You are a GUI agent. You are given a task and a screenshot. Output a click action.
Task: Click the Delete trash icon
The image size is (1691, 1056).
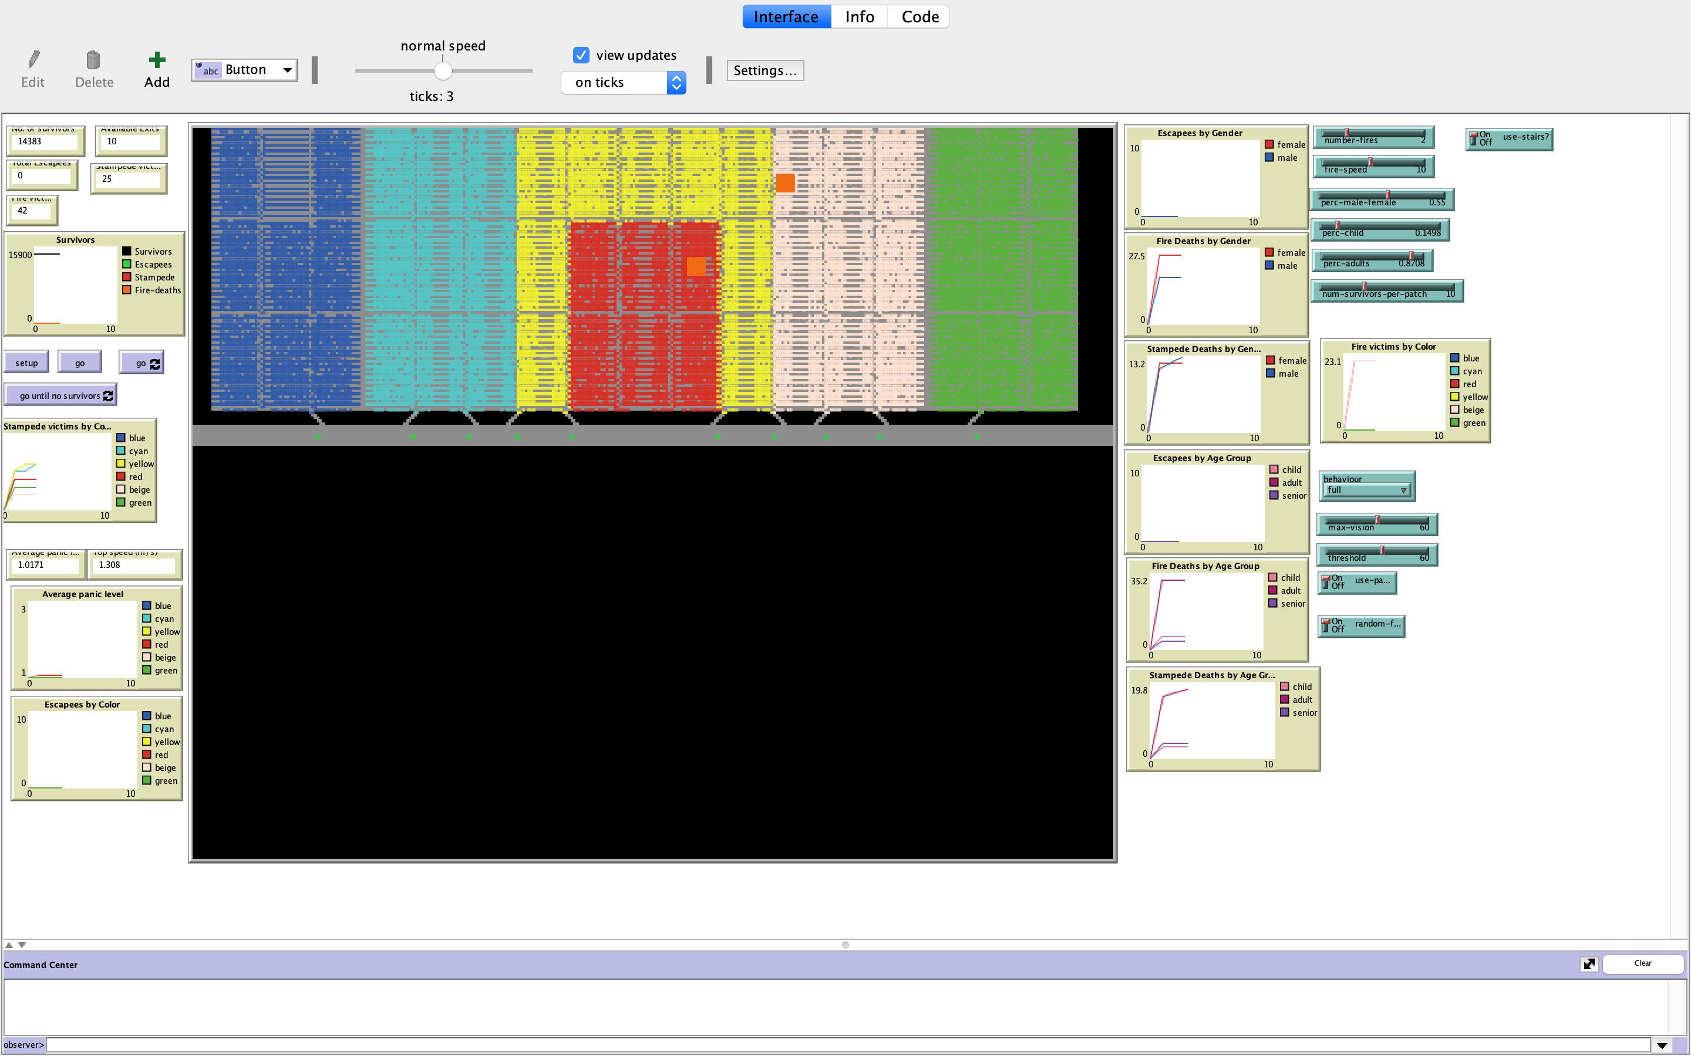[x=93, y=60]
